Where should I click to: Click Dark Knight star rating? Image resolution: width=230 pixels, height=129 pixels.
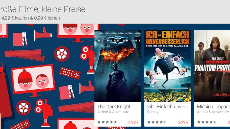107,122
